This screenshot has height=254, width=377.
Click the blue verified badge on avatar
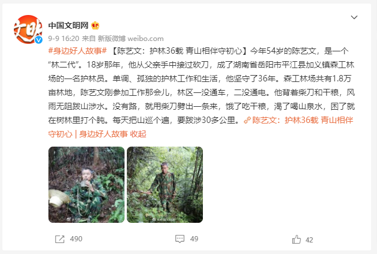click(39, 40)
